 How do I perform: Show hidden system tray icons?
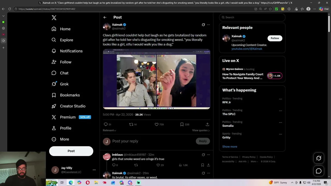(x=292, y=183)
